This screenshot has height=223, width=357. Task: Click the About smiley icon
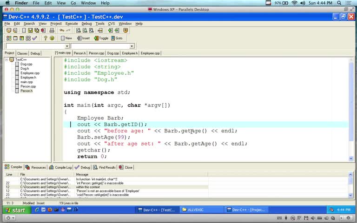pos(52,38)
